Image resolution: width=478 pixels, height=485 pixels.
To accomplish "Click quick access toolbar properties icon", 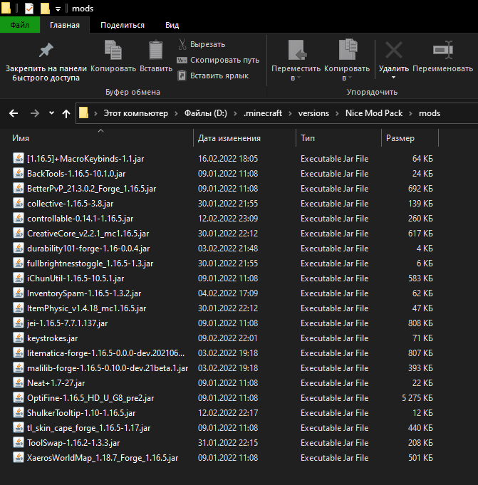I will tap(29, 9).
